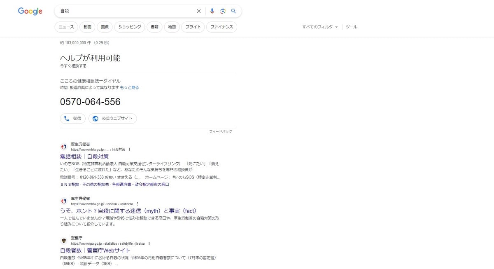The image size is (494, 269).
Task: Click the 約 103,000,000 件 result count
Action: coord(85,42)
